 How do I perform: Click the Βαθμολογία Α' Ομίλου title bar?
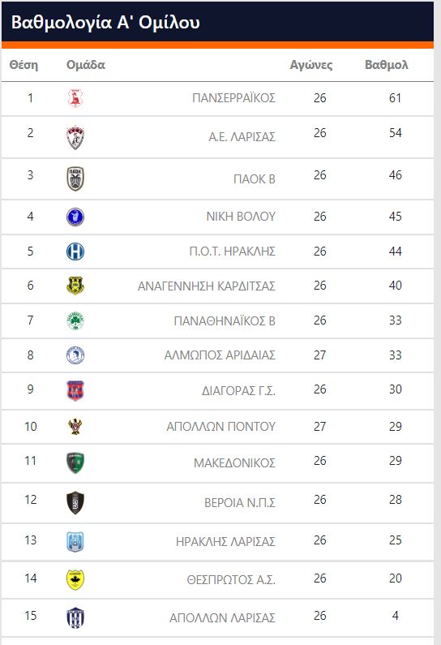pos(217,22)
